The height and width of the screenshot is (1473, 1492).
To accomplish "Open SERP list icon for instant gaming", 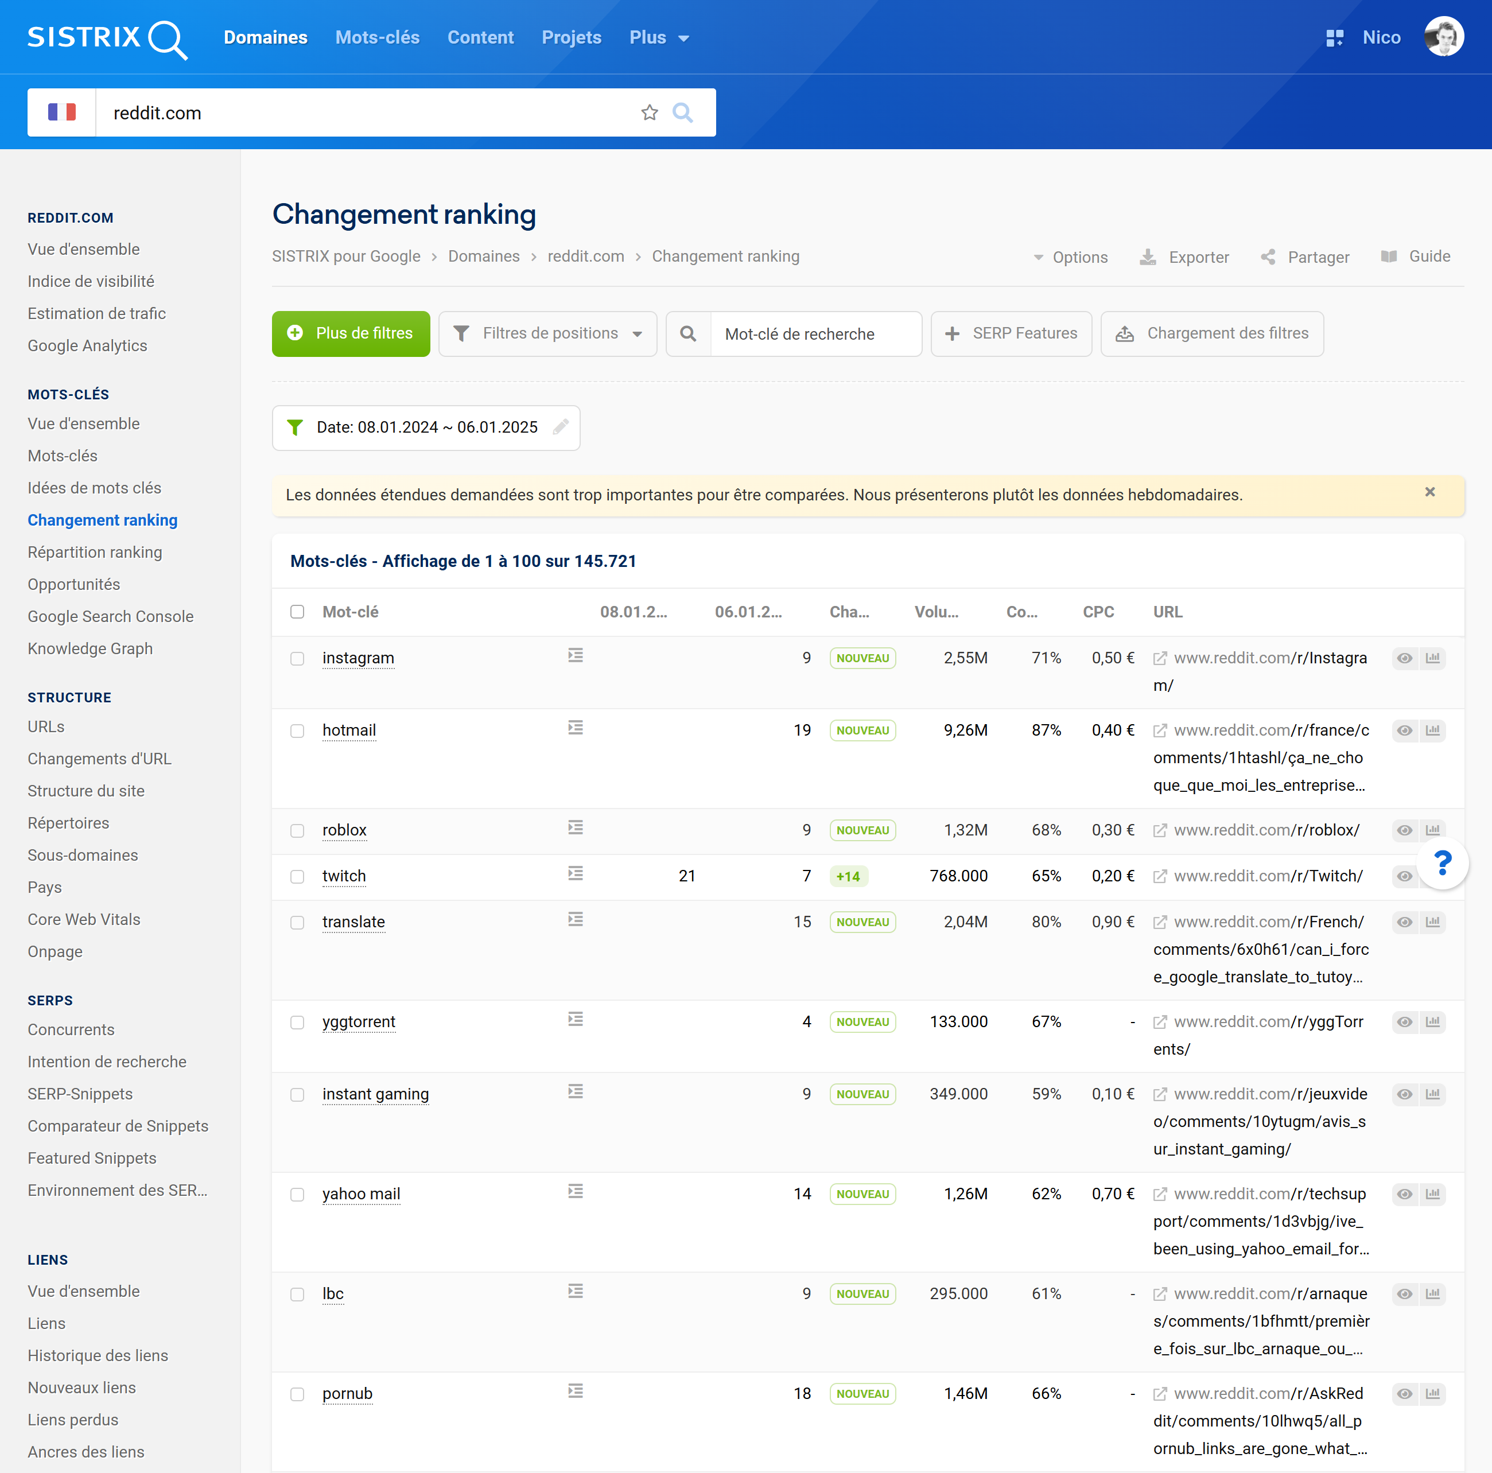I will [576, 1091].
